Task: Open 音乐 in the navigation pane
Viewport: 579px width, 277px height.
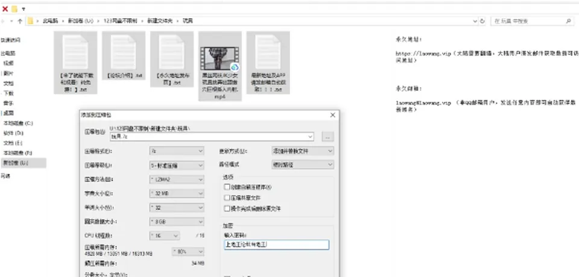Action: 8,104
